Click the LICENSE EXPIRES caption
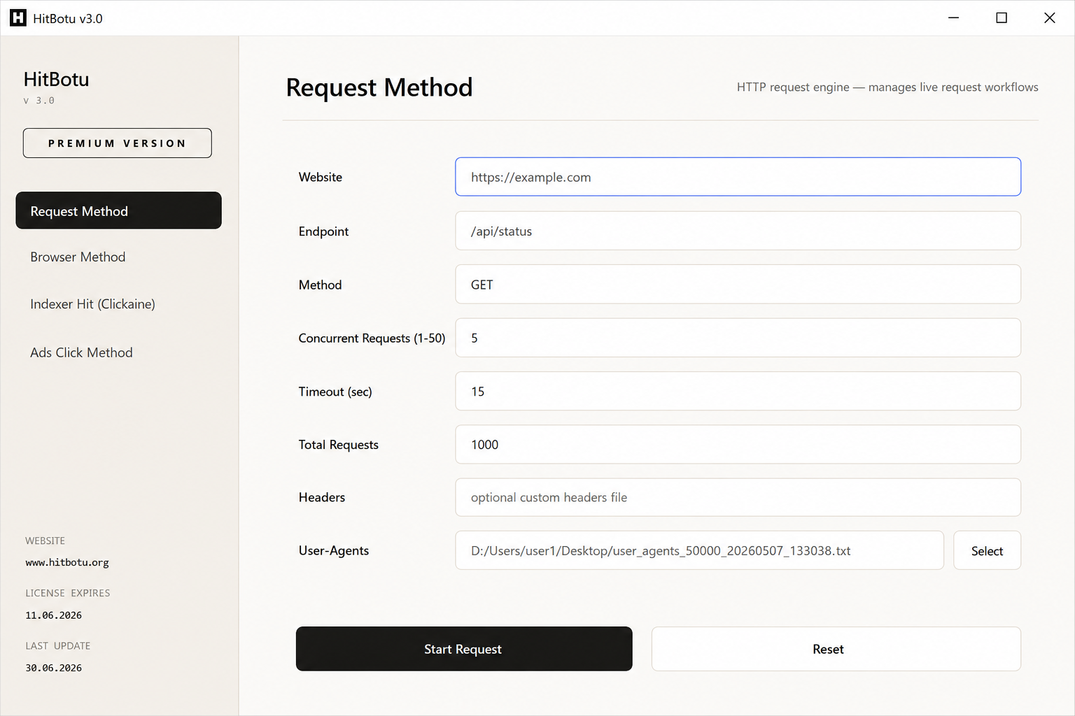Image resolution: width=1075 pixels, height=716 pixels. [68, 593]
